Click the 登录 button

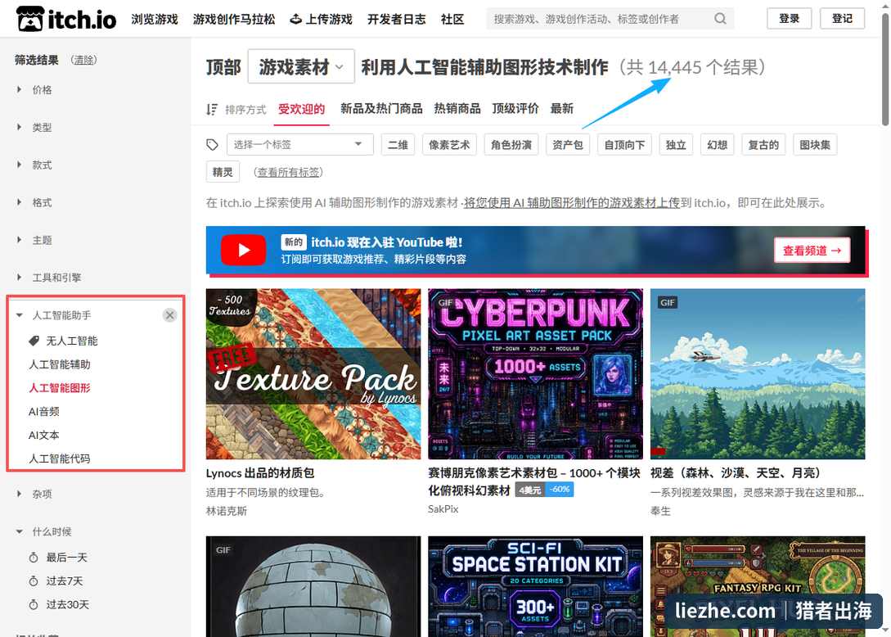coord(790,19)
